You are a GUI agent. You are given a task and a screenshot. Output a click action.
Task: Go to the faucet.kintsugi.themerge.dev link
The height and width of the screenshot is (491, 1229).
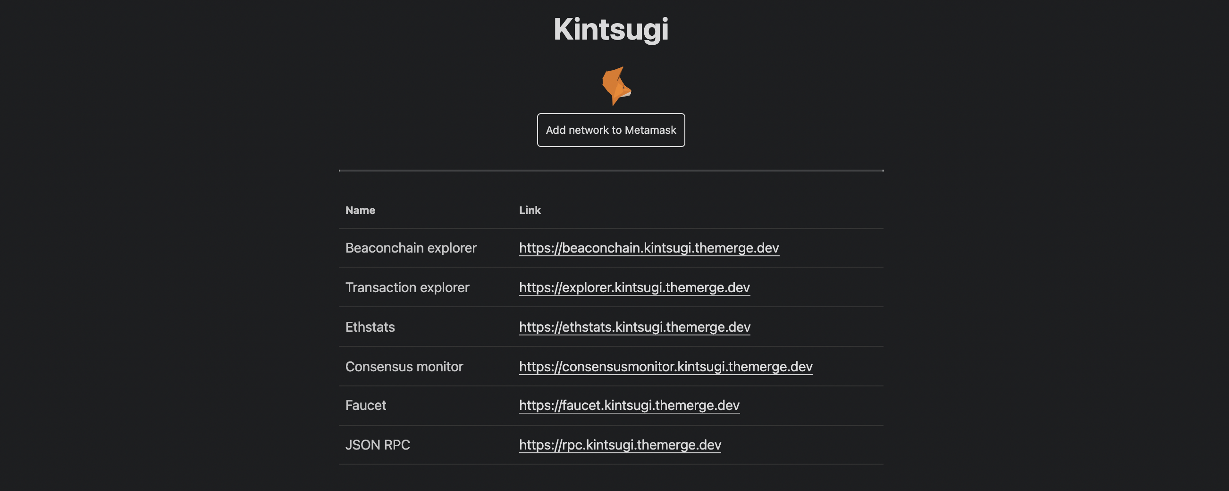[x=629, y=405]
